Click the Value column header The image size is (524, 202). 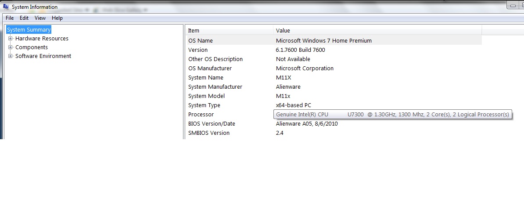[x=377, y=30]
